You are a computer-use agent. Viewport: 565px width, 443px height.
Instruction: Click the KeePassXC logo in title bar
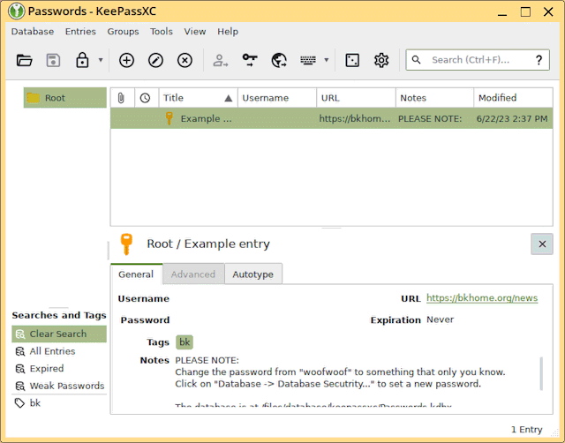pos(16,11)
